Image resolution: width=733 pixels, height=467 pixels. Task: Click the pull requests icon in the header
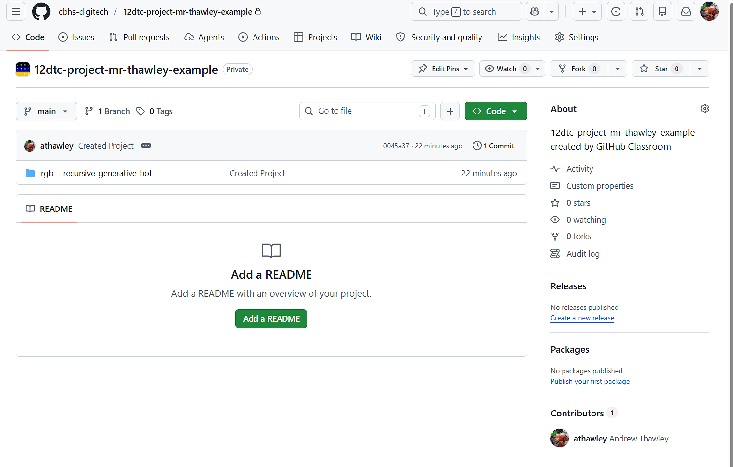[x=639, y=11]
